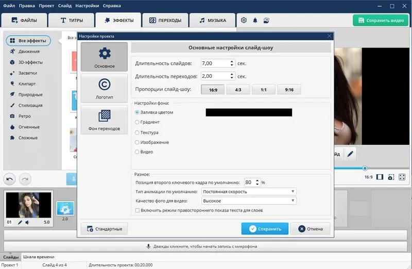The height and width of the screenshot is (269, 412).
Task: Click the fullscreen icon under preview
Action: pos(402,177)
